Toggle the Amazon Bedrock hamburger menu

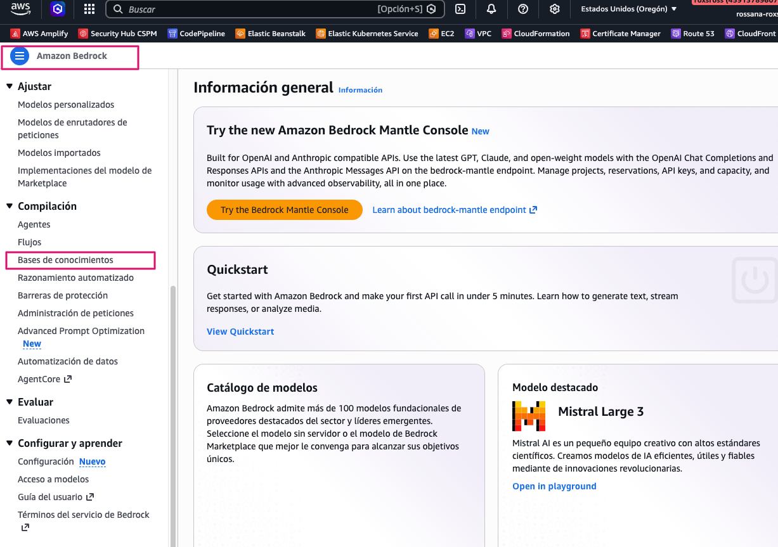[20, 56]
